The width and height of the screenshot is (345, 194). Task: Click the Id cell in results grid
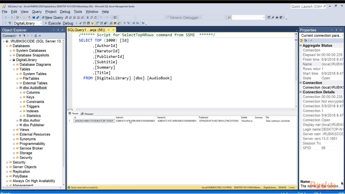tap(94, 121)
